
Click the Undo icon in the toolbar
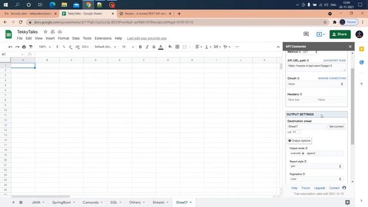pos(10,47)
